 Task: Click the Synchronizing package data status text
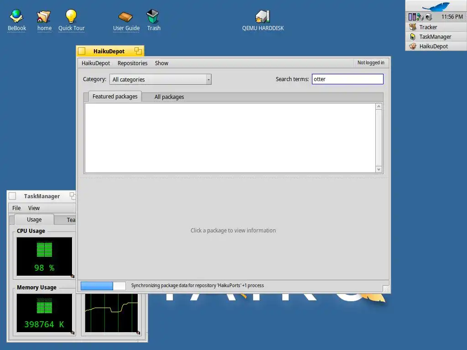197,285
